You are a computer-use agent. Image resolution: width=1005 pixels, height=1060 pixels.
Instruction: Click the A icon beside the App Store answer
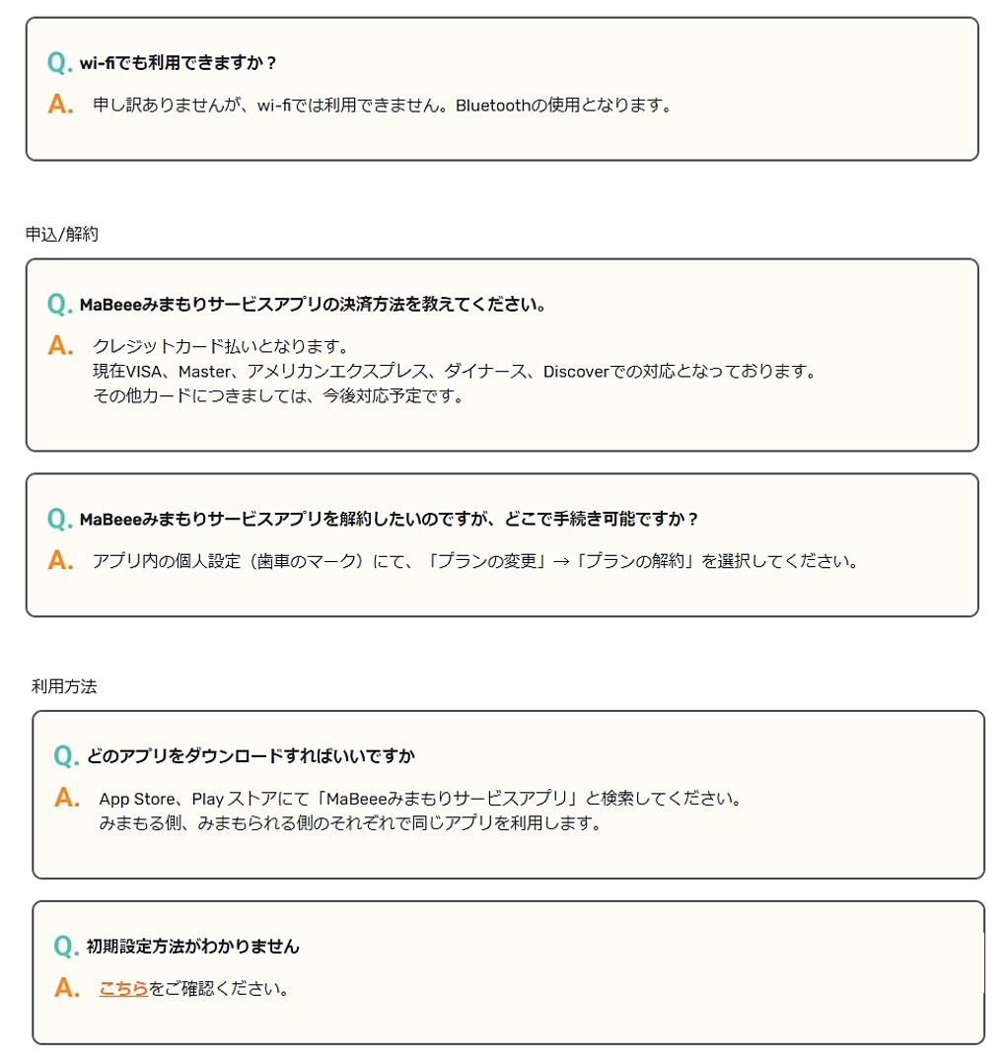click(x=67, y=798)
